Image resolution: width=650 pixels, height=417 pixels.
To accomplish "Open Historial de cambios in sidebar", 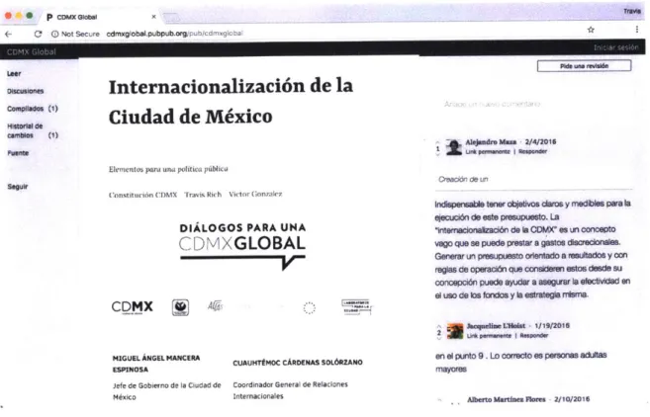I will point(33,130).
